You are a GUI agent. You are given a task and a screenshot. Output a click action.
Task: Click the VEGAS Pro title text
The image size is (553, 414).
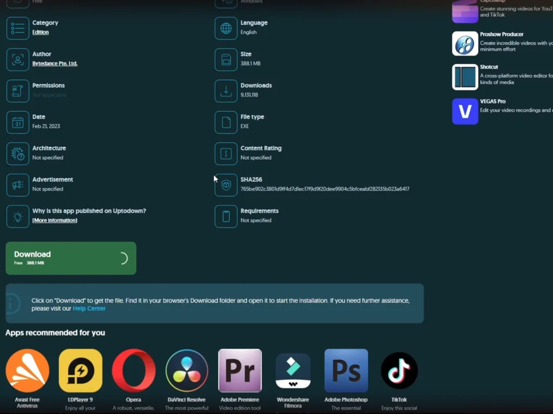[493, 101]
